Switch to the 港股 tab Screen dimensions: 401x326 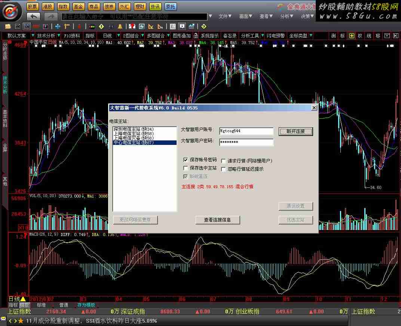click(x=48, y=7)
